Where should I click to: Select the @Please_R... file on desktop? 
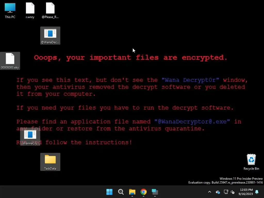(50, 10)
